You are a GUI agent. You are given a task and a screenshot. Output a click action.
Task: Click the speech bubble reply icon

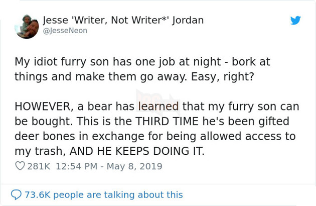[x=15, y=194]
